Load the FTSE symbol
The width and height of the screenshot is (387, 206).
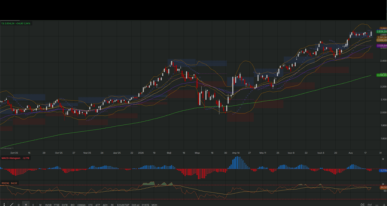tap(56, 205)
